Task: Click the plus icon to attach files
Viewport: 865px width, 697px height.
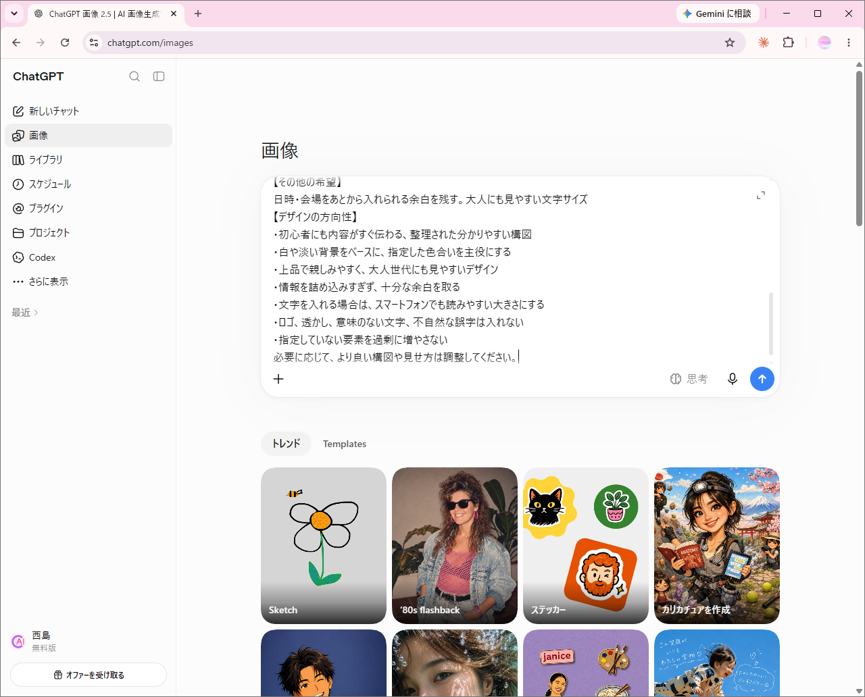Action: [x=278, y=379]
